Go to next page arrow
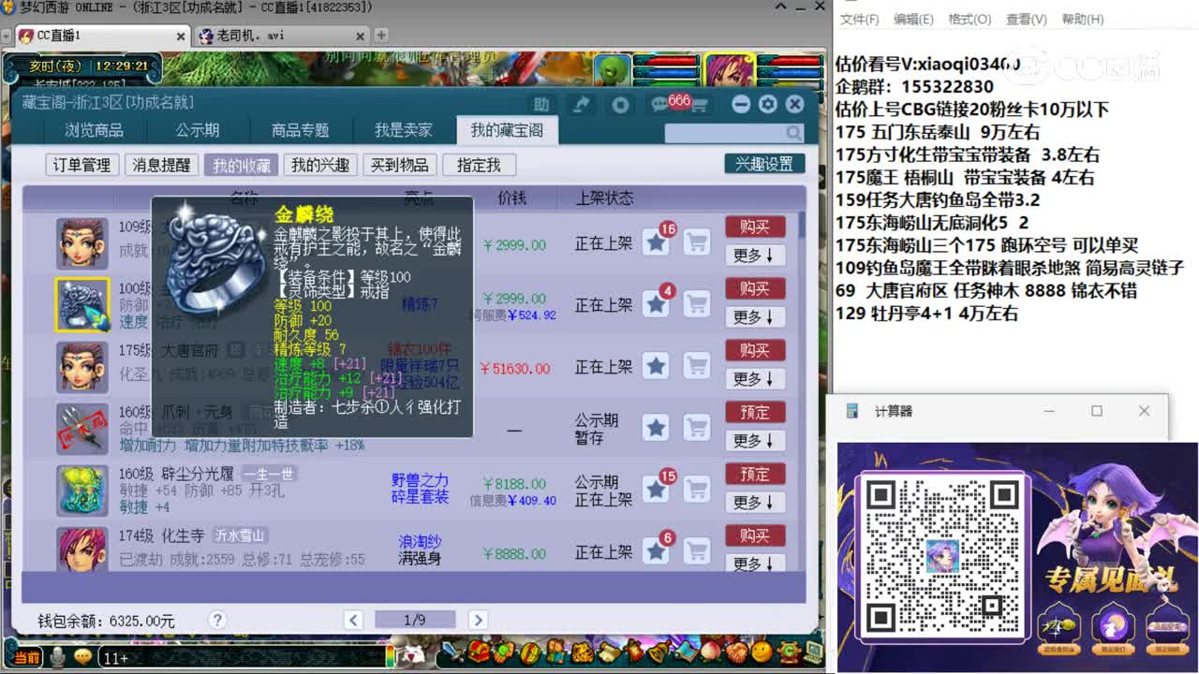Image resolution: width=1199 pixels, height=674 pixels. click(x=478, y=620)
